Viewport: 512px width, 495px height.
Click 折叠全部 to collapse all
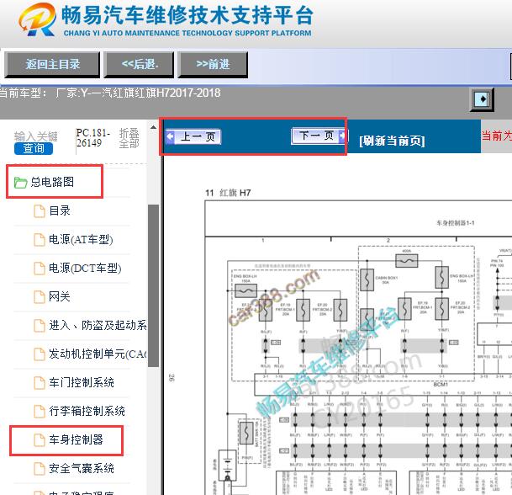129,138
